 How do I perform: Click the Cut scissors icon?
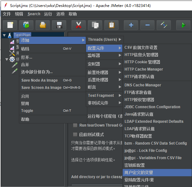click(79, 25)
